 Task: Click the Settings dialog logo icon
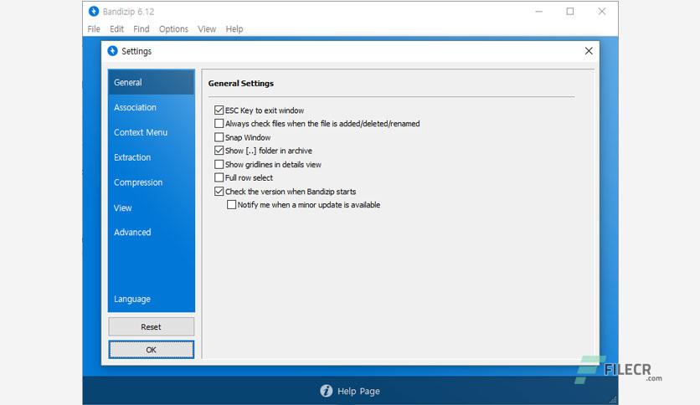point(112,51)
